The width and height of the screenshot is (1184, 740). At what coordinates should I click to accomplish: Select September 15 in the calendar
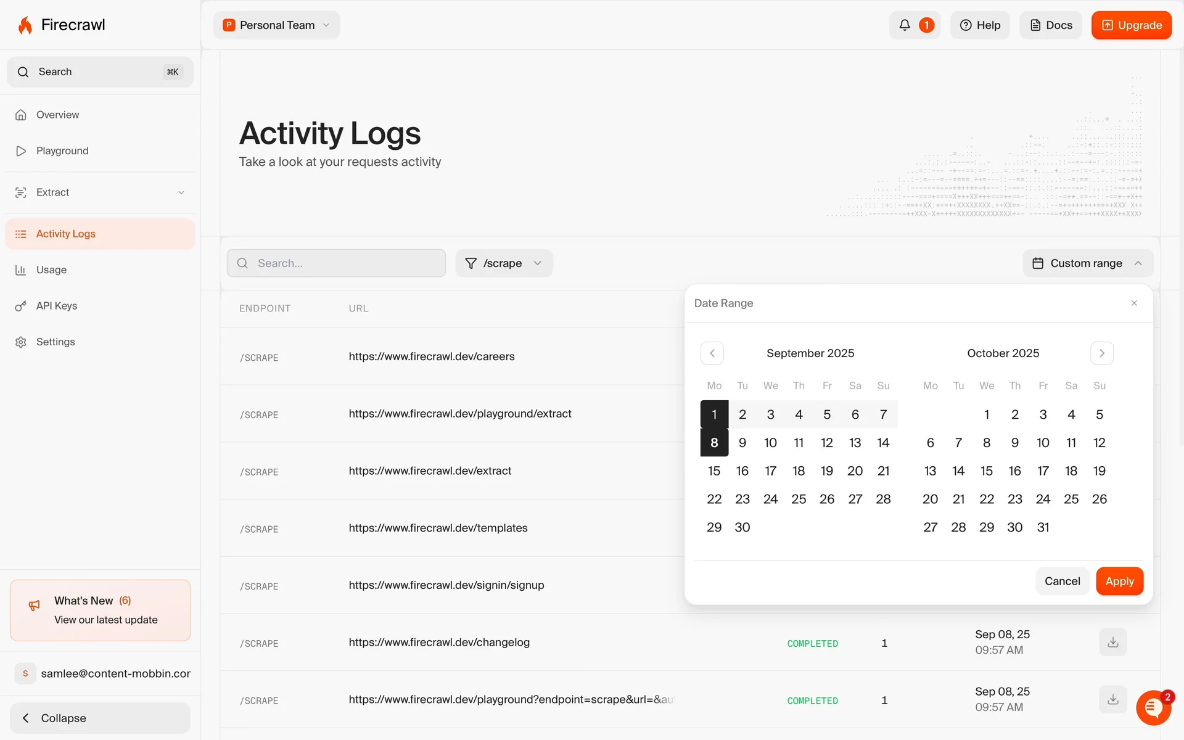[714, 471]
